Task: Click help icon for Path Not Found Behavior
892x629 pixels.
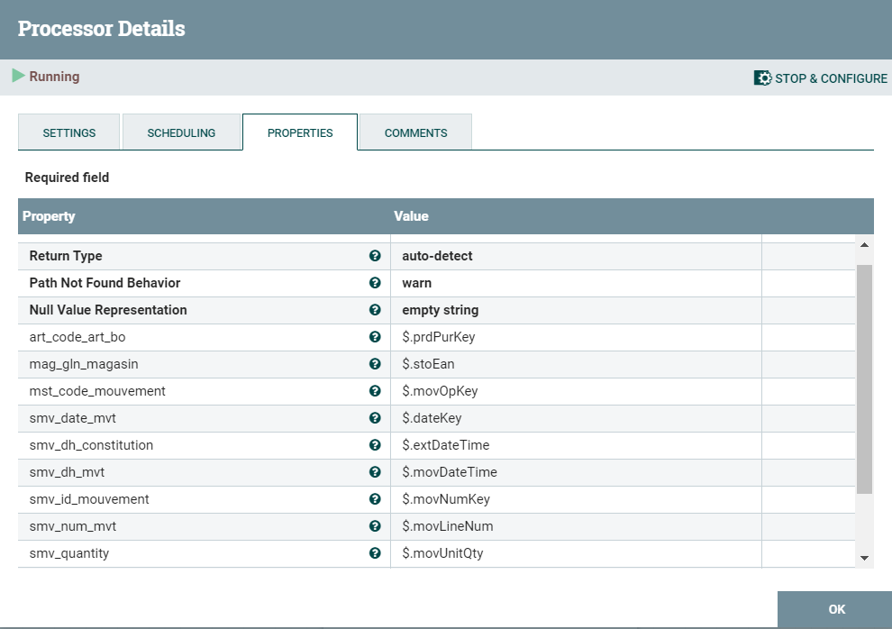Action: pyautogui.click(x=375, y=283)
